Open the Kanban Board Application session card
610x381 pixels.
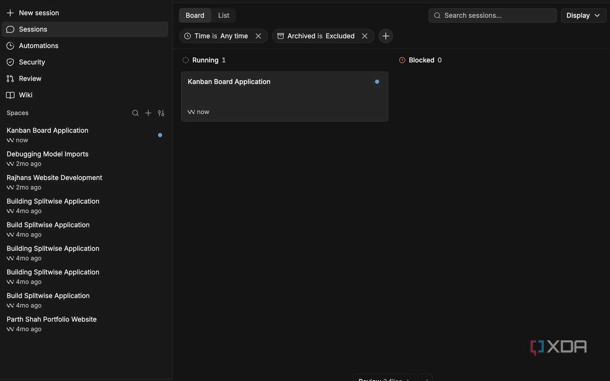pyautogui.click(x=285, y=97)
